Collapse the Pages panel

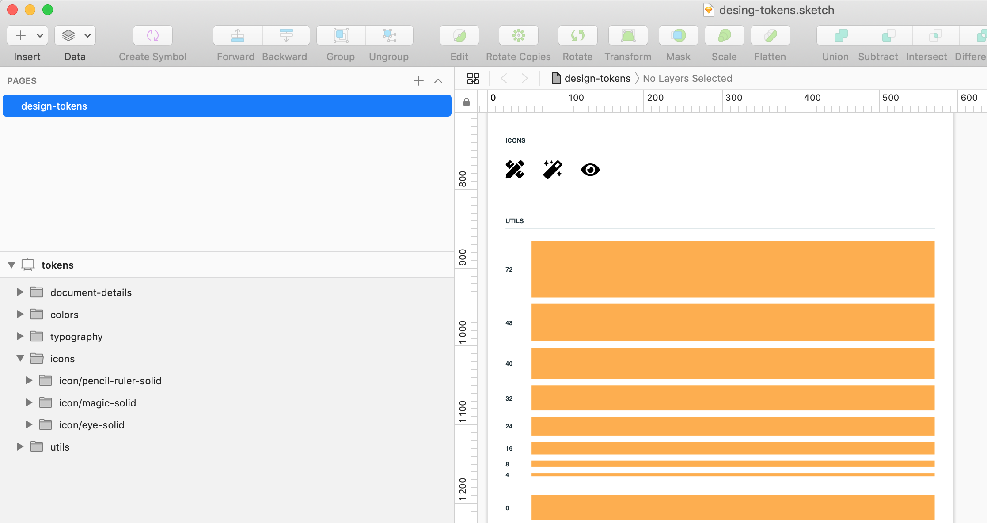tap(438, 81)
